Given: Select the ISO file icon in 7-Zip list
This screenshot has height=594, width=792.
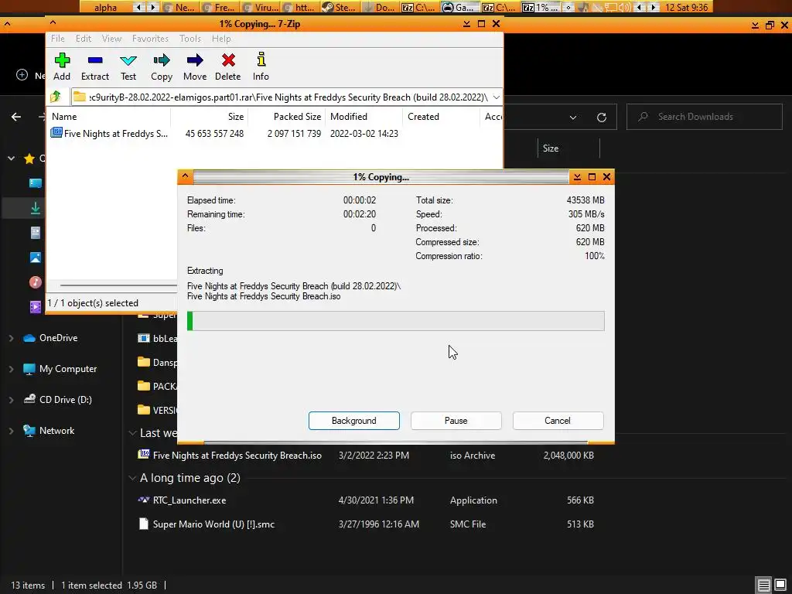Looking at the screenshot, I should pyautogui.click(x=56, y=133).
